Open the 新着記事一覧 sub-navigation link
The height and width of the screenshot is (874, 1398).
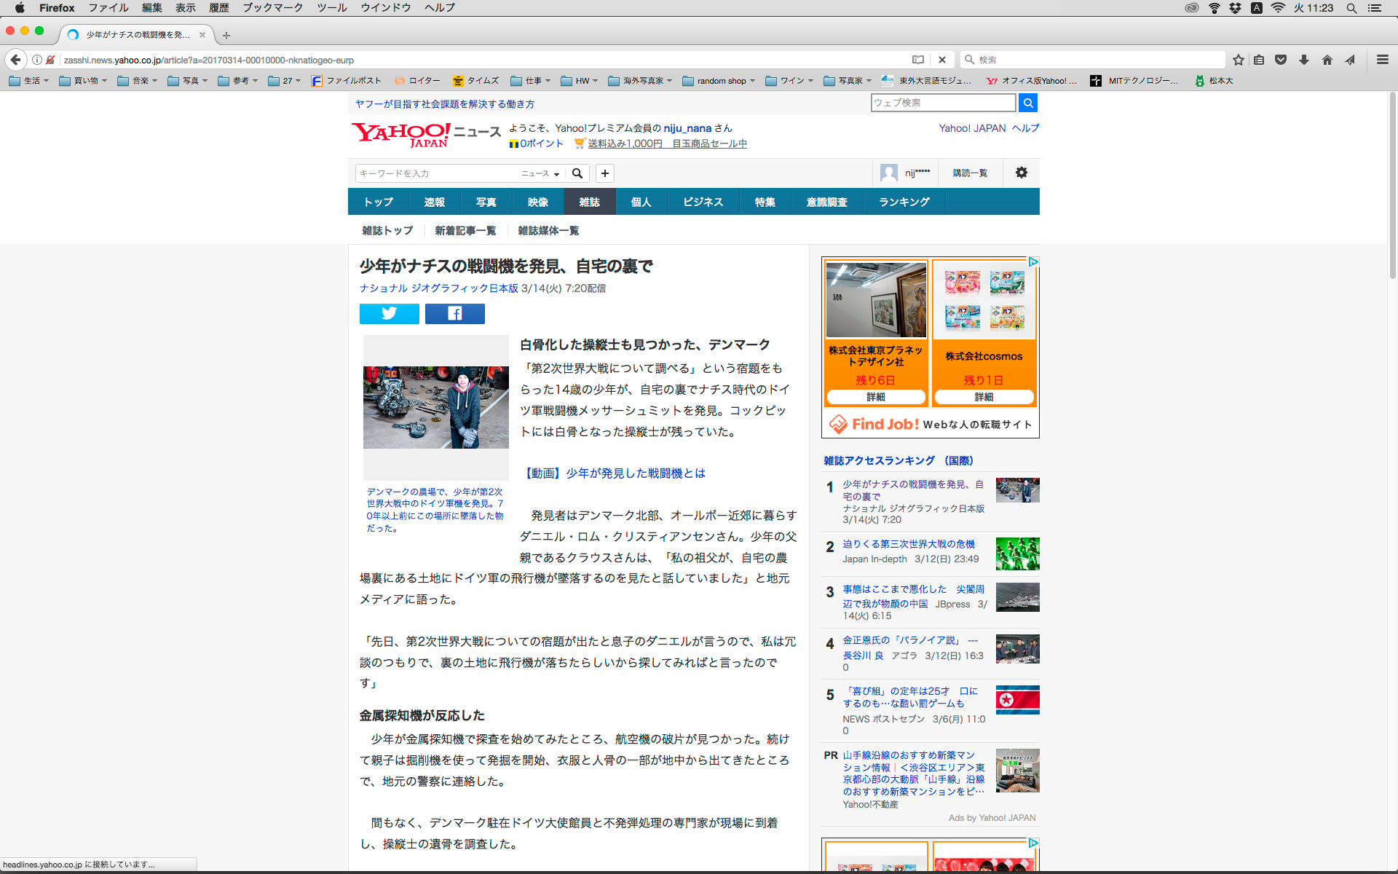click(465, 231)
